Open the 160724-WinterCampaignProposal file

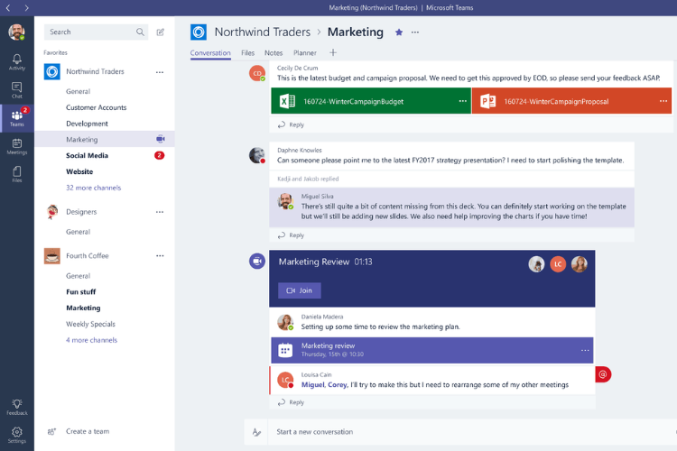pos(571,101)
